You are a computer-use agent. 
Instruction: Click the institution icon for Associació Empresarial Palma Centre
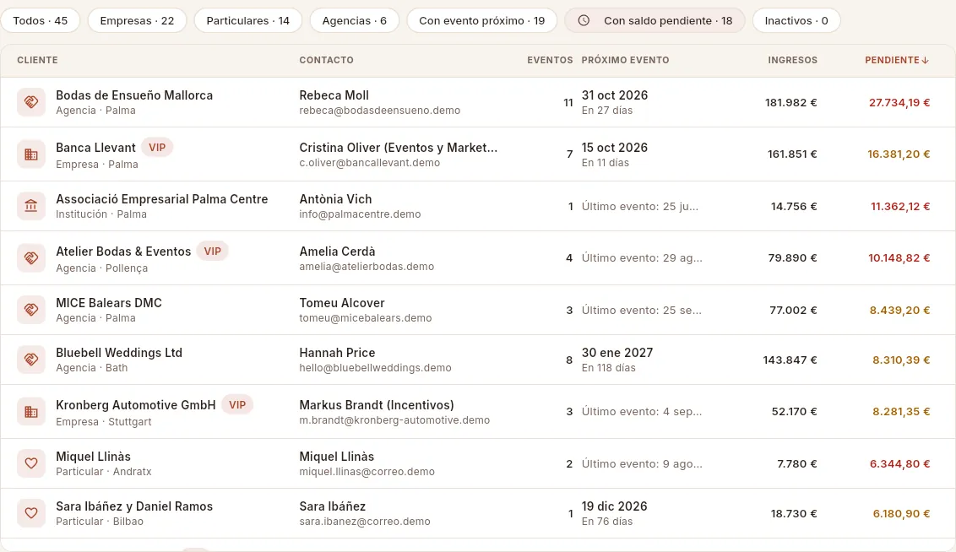coord(31,206)
